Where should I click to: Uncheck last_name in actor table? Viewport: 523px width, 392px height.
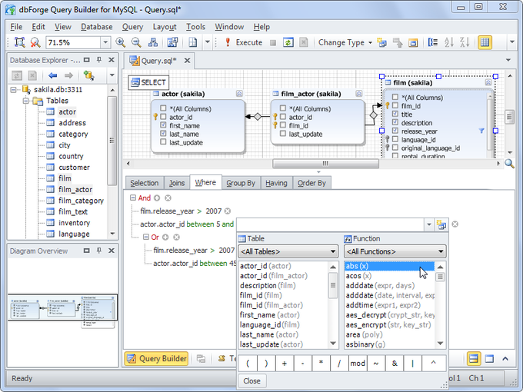tap(163, 133)
